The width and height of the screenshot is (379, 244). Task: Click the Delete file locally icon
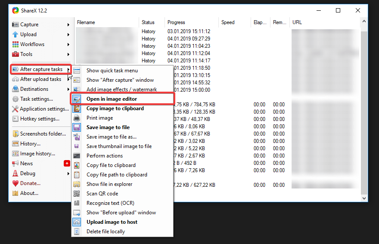point(77,232)
